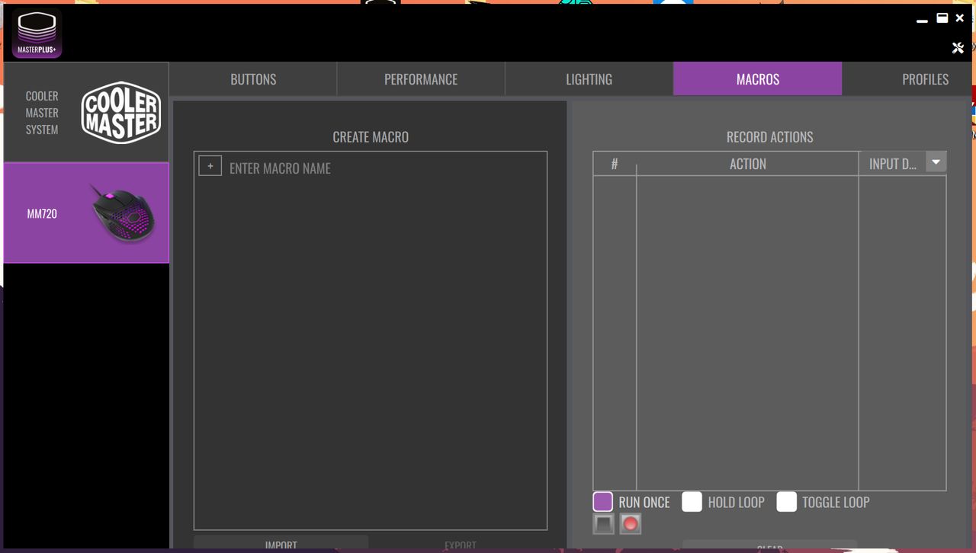Click the plus icon to add macro
The image size is (976, 553).
[210, 166]
